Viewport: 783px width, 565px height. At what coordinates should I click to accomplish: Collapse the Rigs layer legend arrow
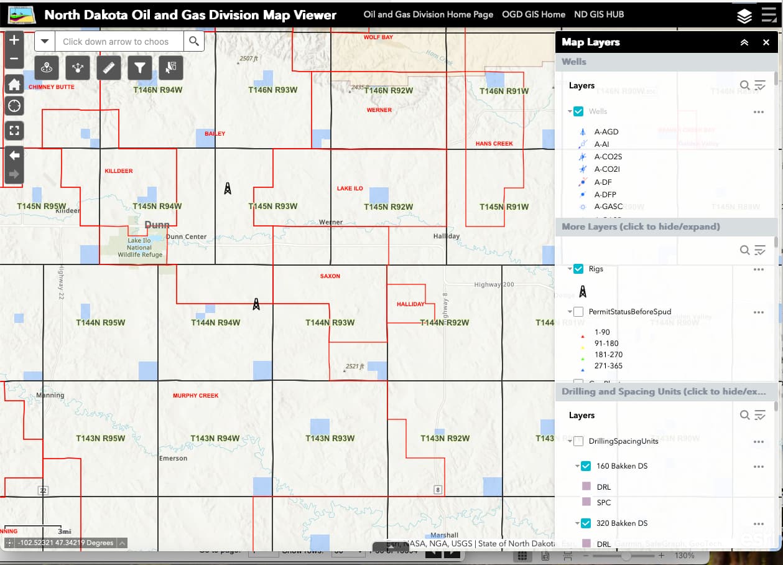click(570, 269)
